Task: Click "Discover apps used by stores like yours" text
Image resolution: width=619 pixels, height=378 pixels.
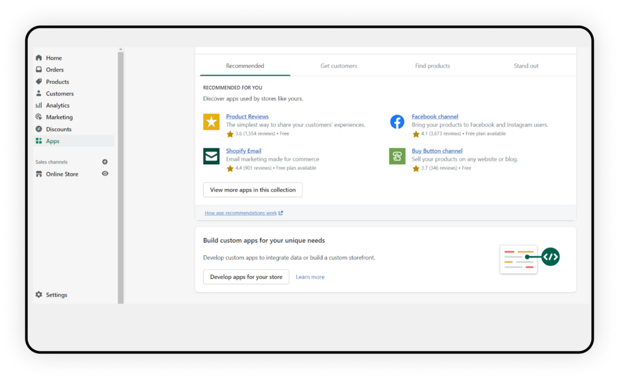Action: pos(253,98)
